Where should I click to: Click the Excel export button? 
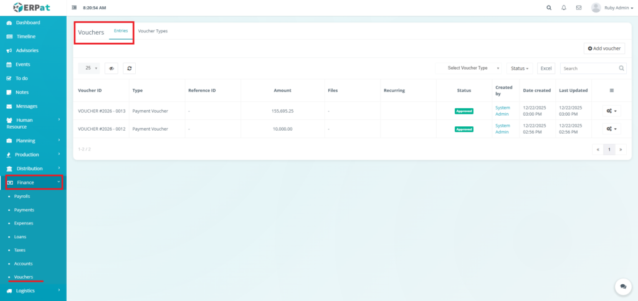click(x=546, y=68)
